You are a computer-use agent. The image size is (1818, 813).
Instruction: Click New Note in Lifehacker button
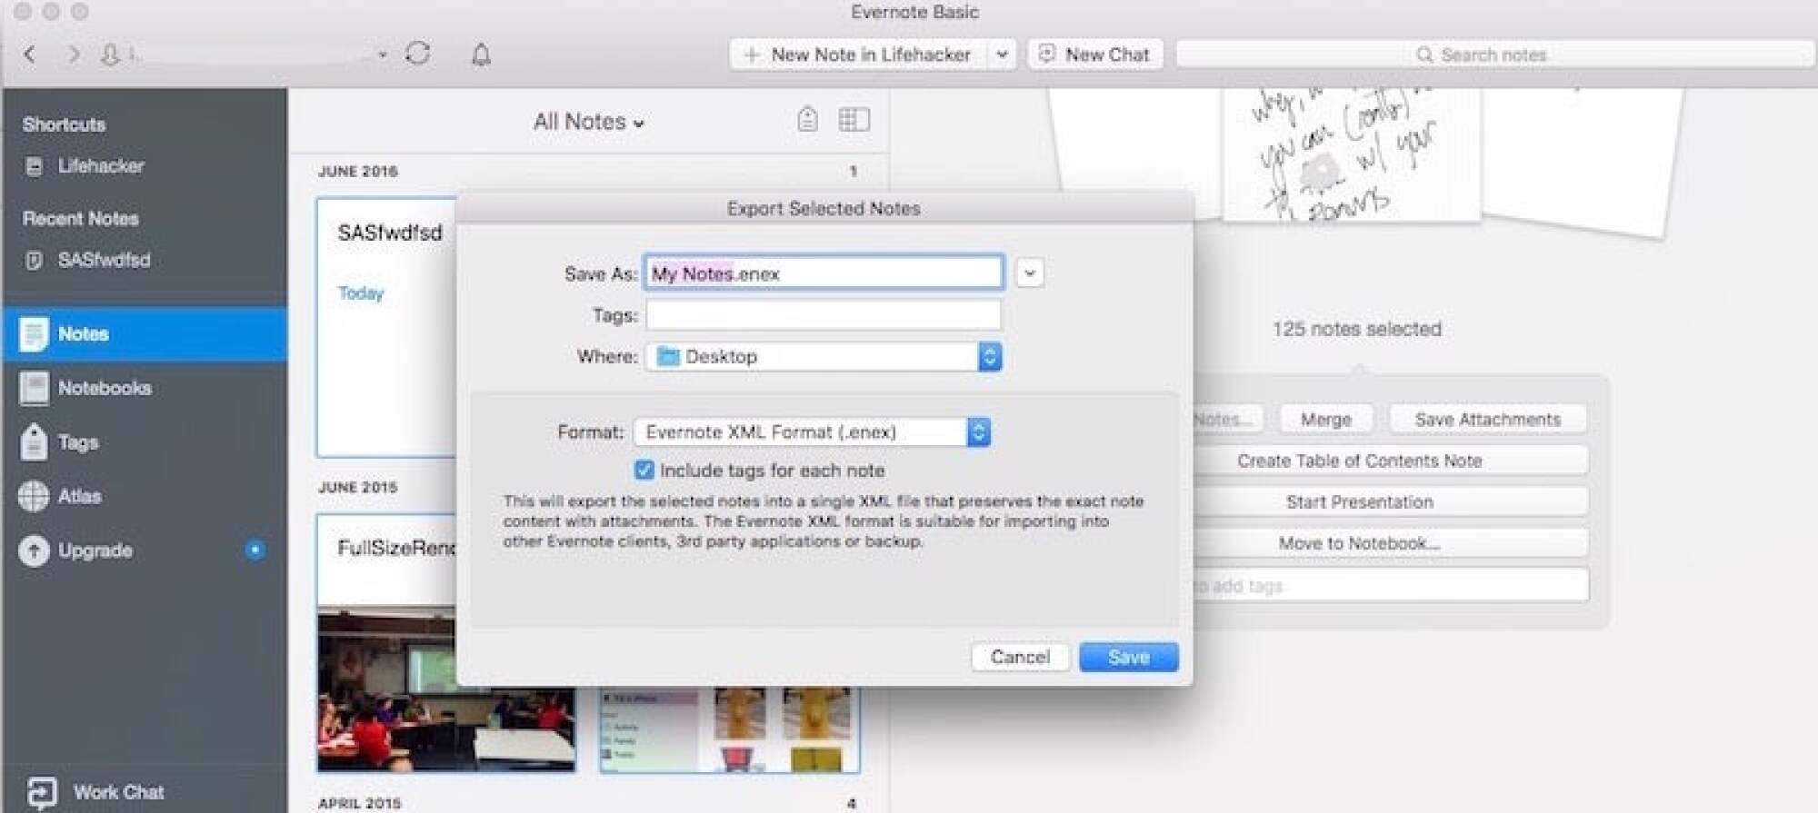859,55
